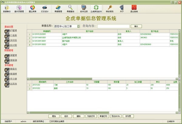Viewport: 182px width, 124px height.
Task: Click the upper table horizontal scrollbar thumb
Action: click(61, 79)
